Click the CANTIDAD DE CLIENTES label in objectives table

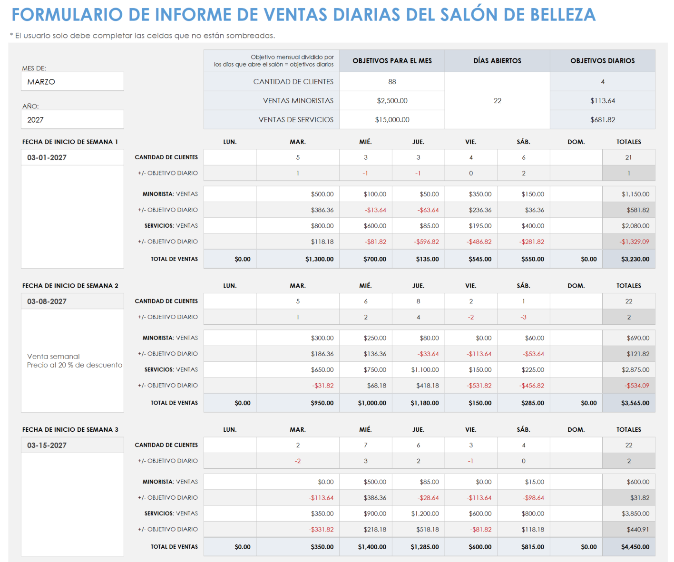coord(272,81)
